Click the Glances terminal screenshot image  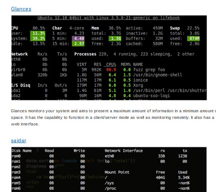point(109,58)
